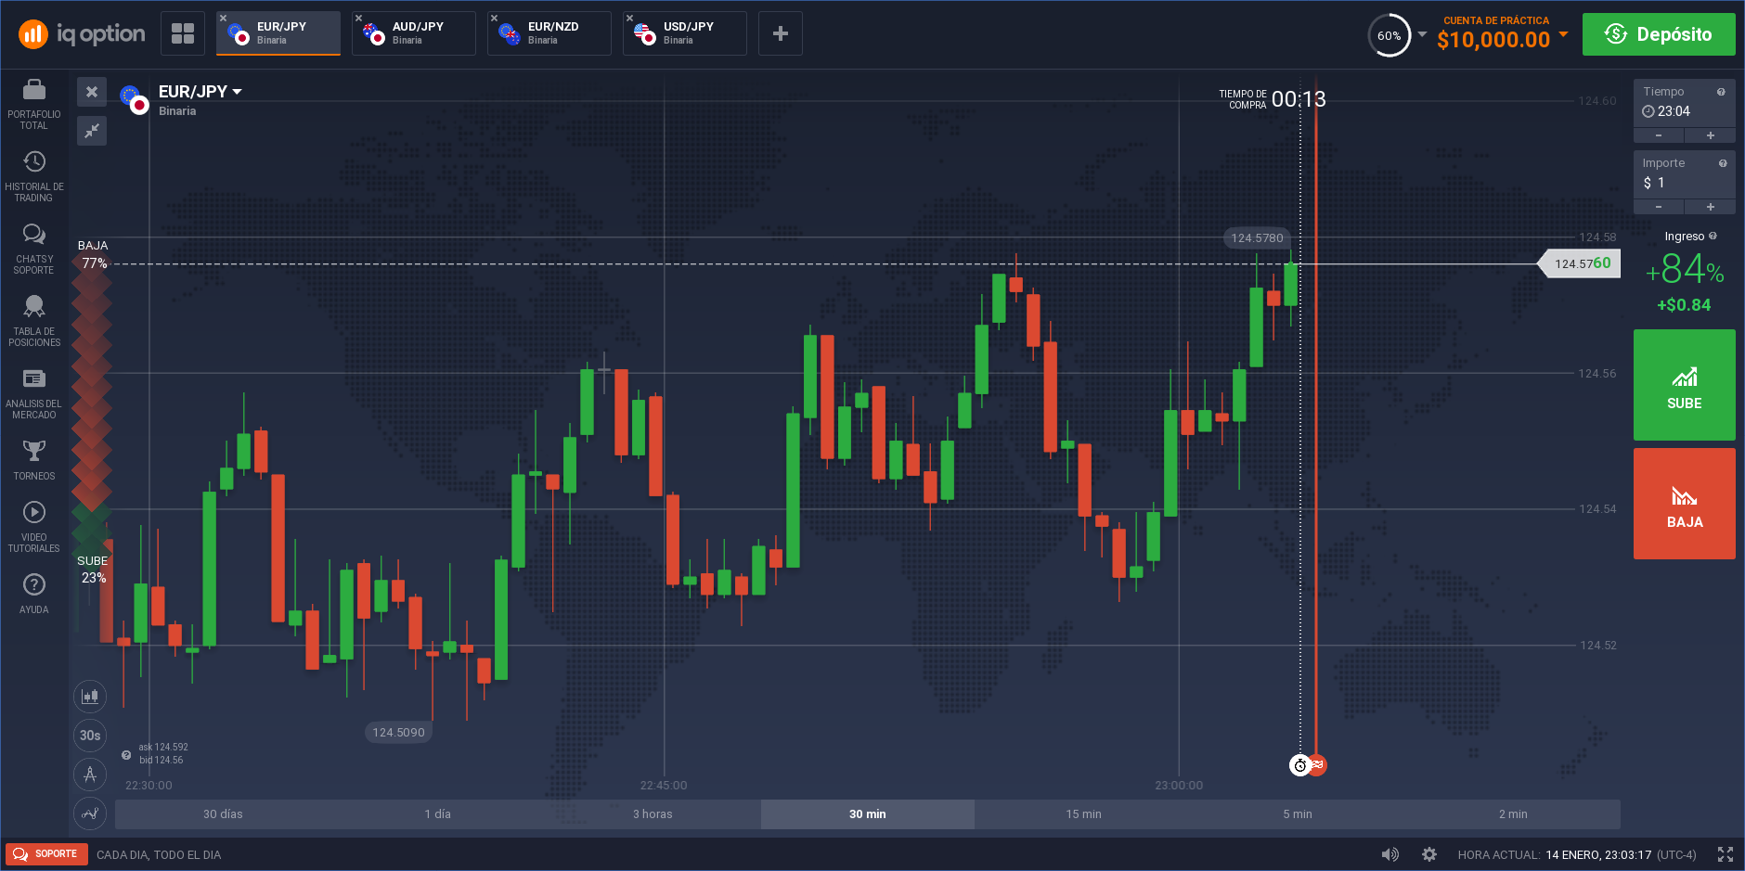
Task: Open Historial de Trading
Action: 34,176
